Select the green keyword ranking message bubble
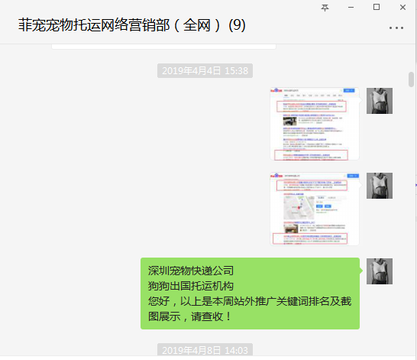417x360 pixels. (x=250, y=294)
